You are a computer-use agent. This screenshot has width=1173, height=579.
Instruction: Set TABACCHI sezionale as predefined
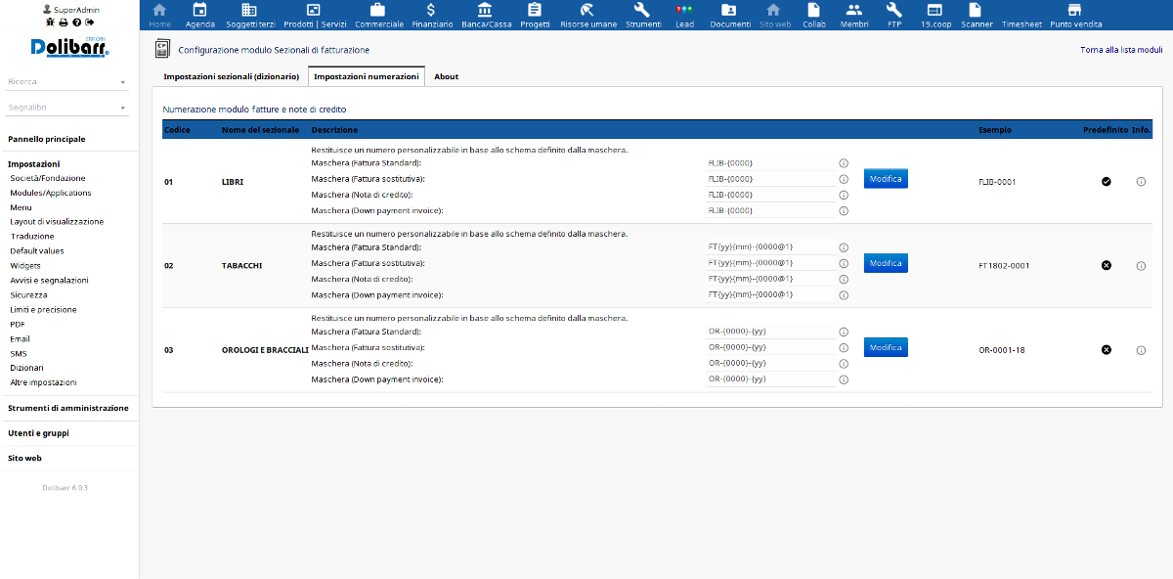[1107, 265]
